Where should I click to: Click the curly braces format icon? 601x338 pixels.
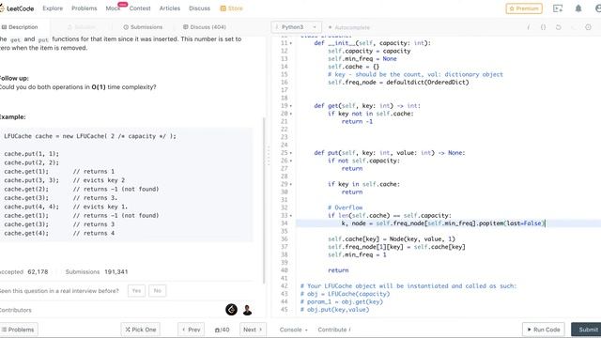[x=543, y=27]
